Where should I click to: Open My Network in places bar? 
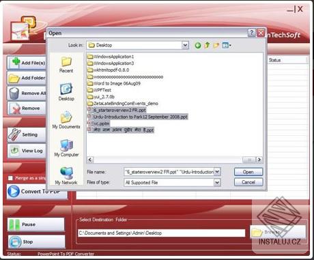coord(66,176)
